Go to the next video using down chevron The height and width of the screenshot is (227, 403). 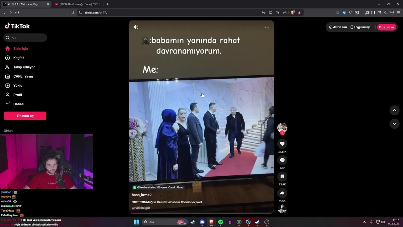(x=394, y=124)
